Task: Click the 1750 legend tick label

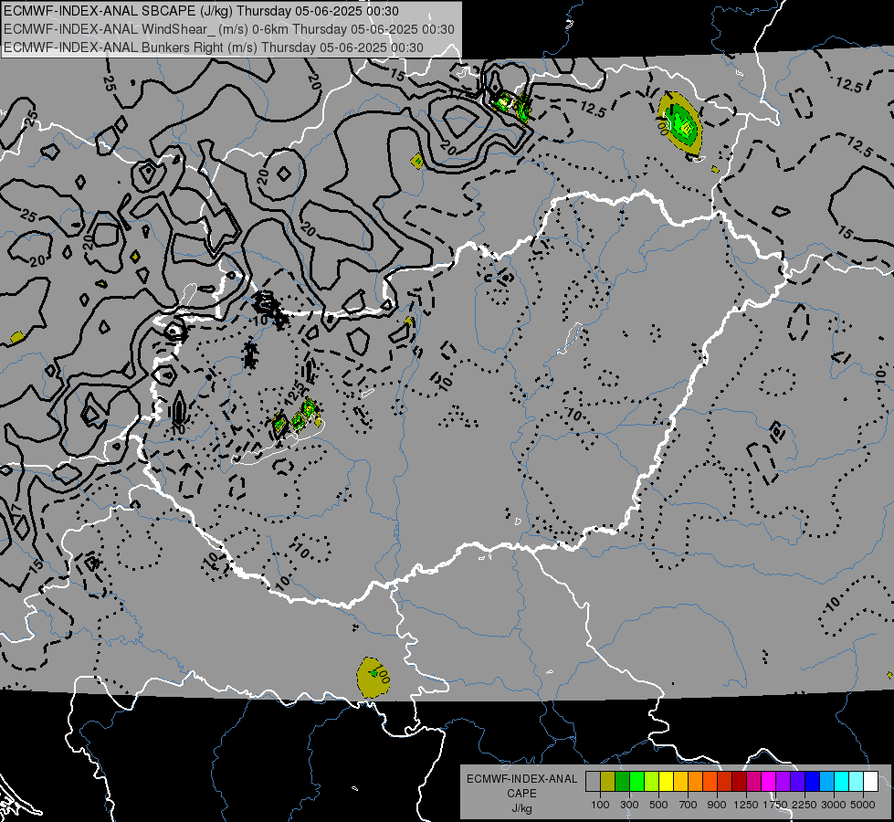Action: tap(775, 805)
